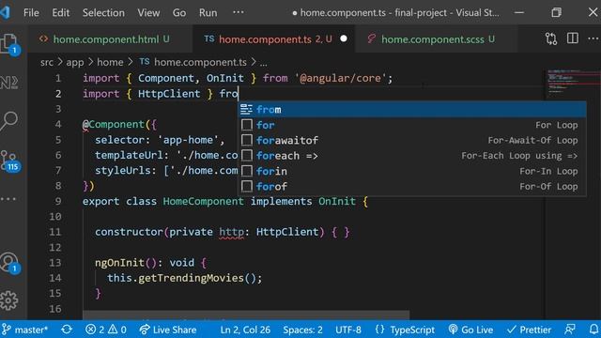The height and width of the screenshot is (338, 601).
Task: Choose 'for' For Loop snippet suggestion
Action: click(x=412, y=125)
